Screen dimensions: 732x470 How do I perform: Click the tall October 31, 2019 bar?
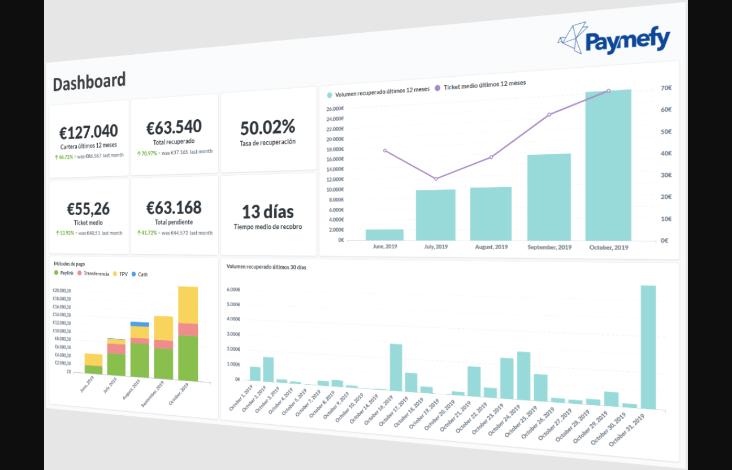[648, 347]
